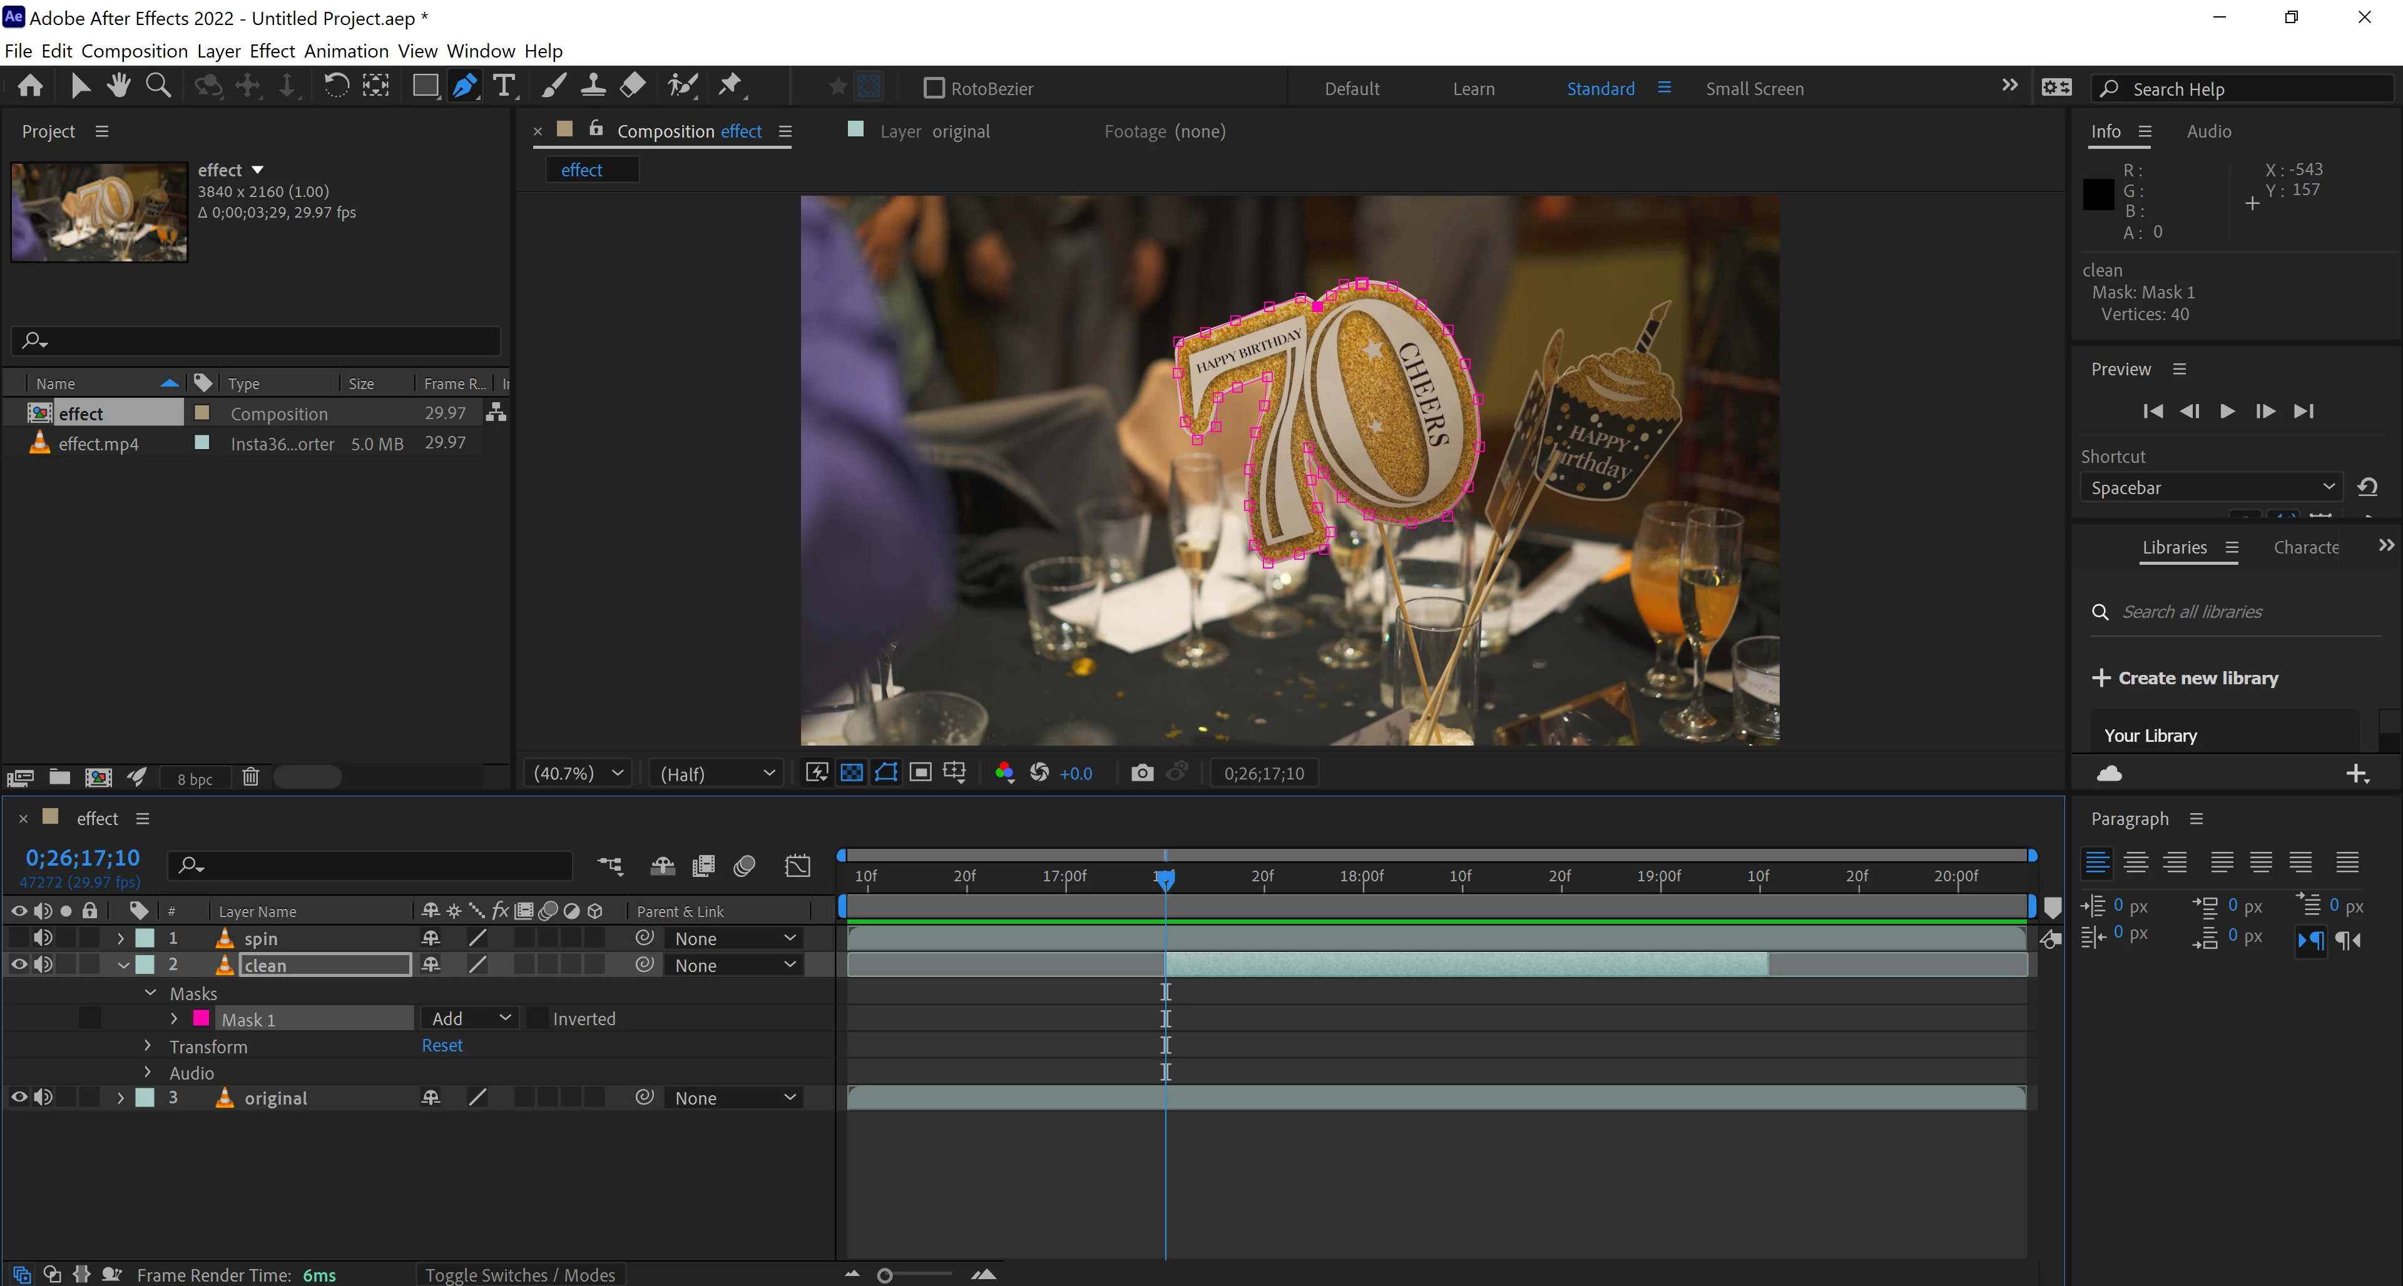This screenshot has width=2403, height=1286.
Task: Expand the spin layer properties
Action: point(120,938)
